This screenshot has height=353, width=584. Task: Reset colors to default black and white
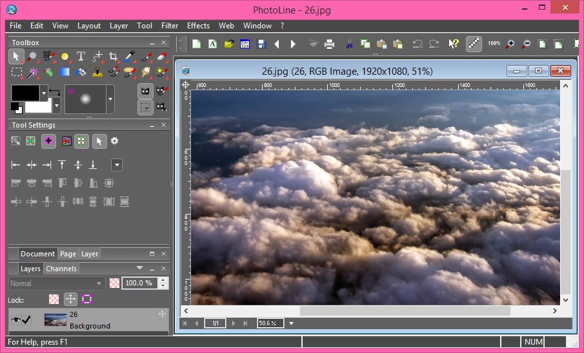tap(16, 108)
